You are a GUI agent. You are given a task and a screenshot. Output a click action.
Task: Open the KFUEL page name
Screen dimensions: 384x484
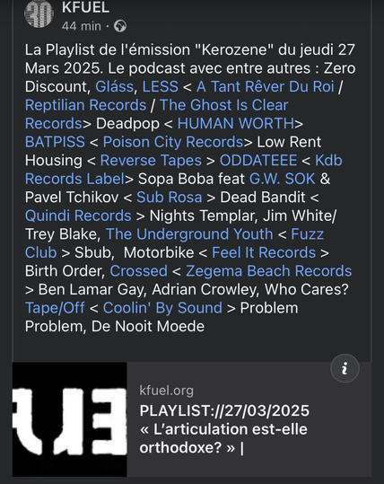click(86, 7)
